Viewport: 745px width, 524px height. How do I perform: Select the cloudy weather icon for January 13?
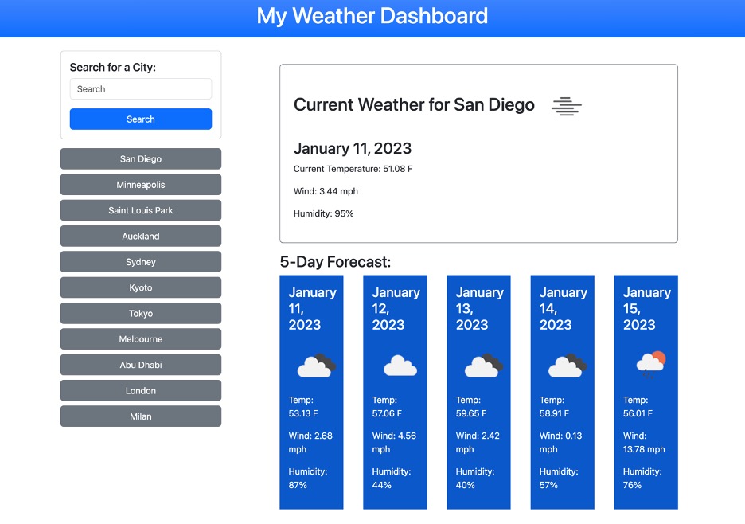478,366
